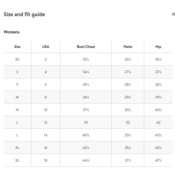Click the Hip column header
This screenshot has width=175, height=175.
(x=158, y=47)
